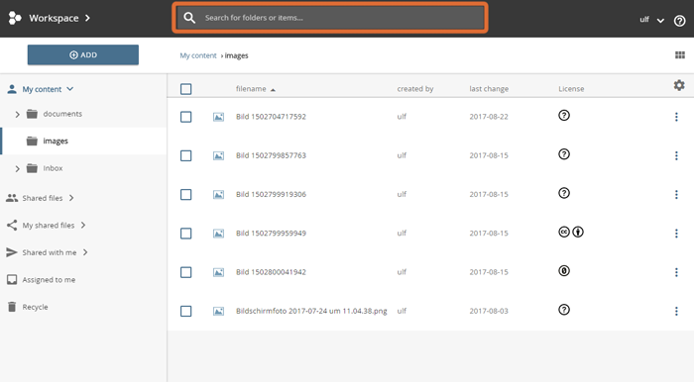Open more options for Bild 1502799919306
The width and height of the screenshot is (694, 382).
[x=676, y=194]
